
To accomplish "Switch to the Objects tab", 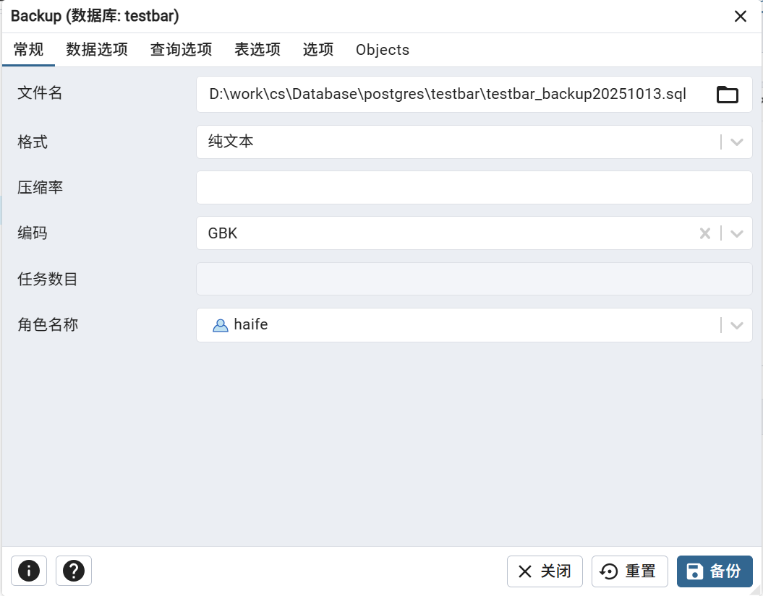I will coord(383,50).
